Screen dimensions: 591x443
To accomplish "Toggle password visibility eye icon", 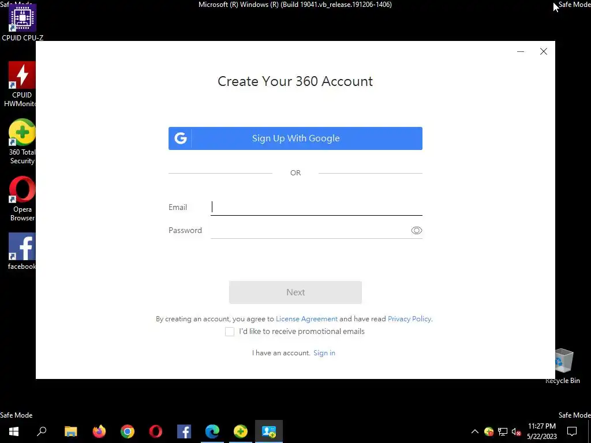I will [416, 231].
